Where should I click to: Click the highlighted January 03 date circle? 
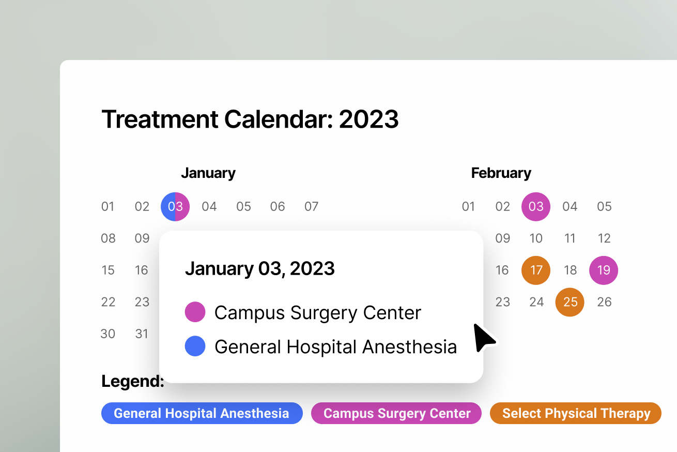pos(175,207)
